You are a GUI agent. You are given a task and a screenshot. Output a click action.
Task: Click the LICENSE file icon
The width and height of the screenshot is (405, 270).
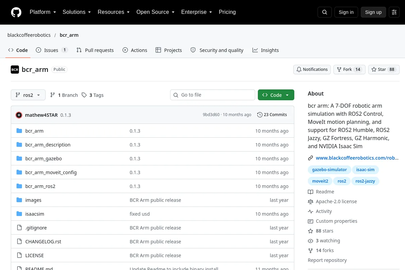(19, 255)
